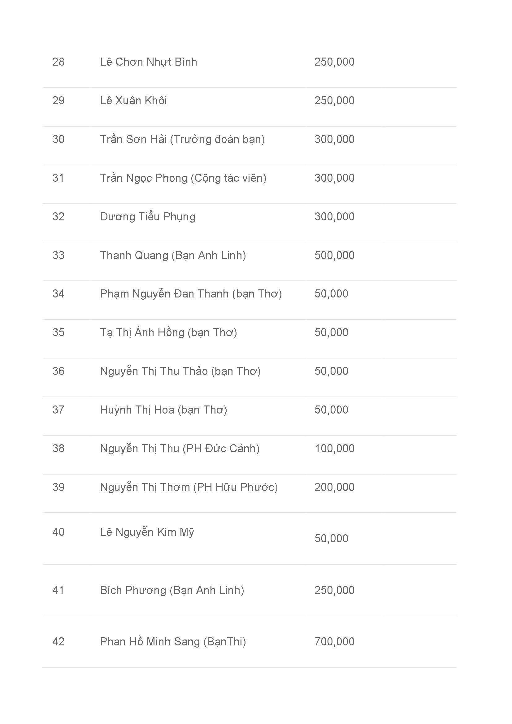
Task: Click Nguyễn Thị Thu Thảo (bạn Thơ)
Action: [x=180, y=371]
